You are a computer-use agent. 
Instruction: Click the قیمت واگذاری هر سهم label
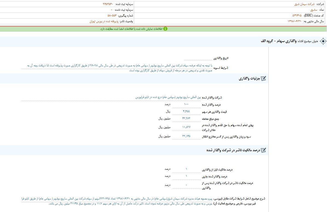point(214,112)
